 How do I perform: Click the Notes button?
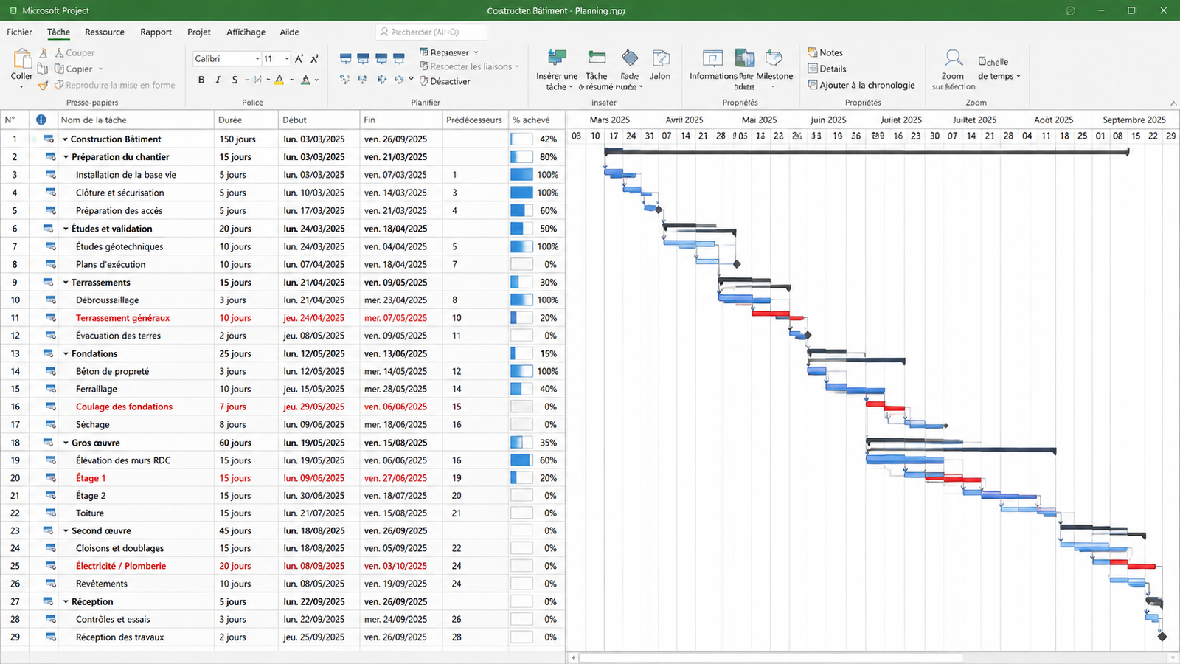[x=825, y=52]
